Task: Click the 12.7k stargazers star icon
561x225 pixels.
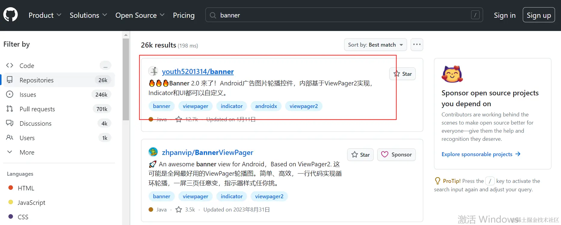Action: 179,119
